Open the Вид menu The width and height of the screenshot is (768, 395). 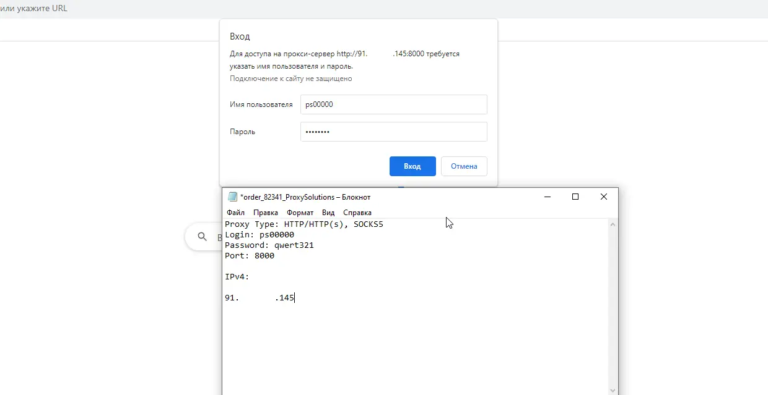click(x=328, y=212)
